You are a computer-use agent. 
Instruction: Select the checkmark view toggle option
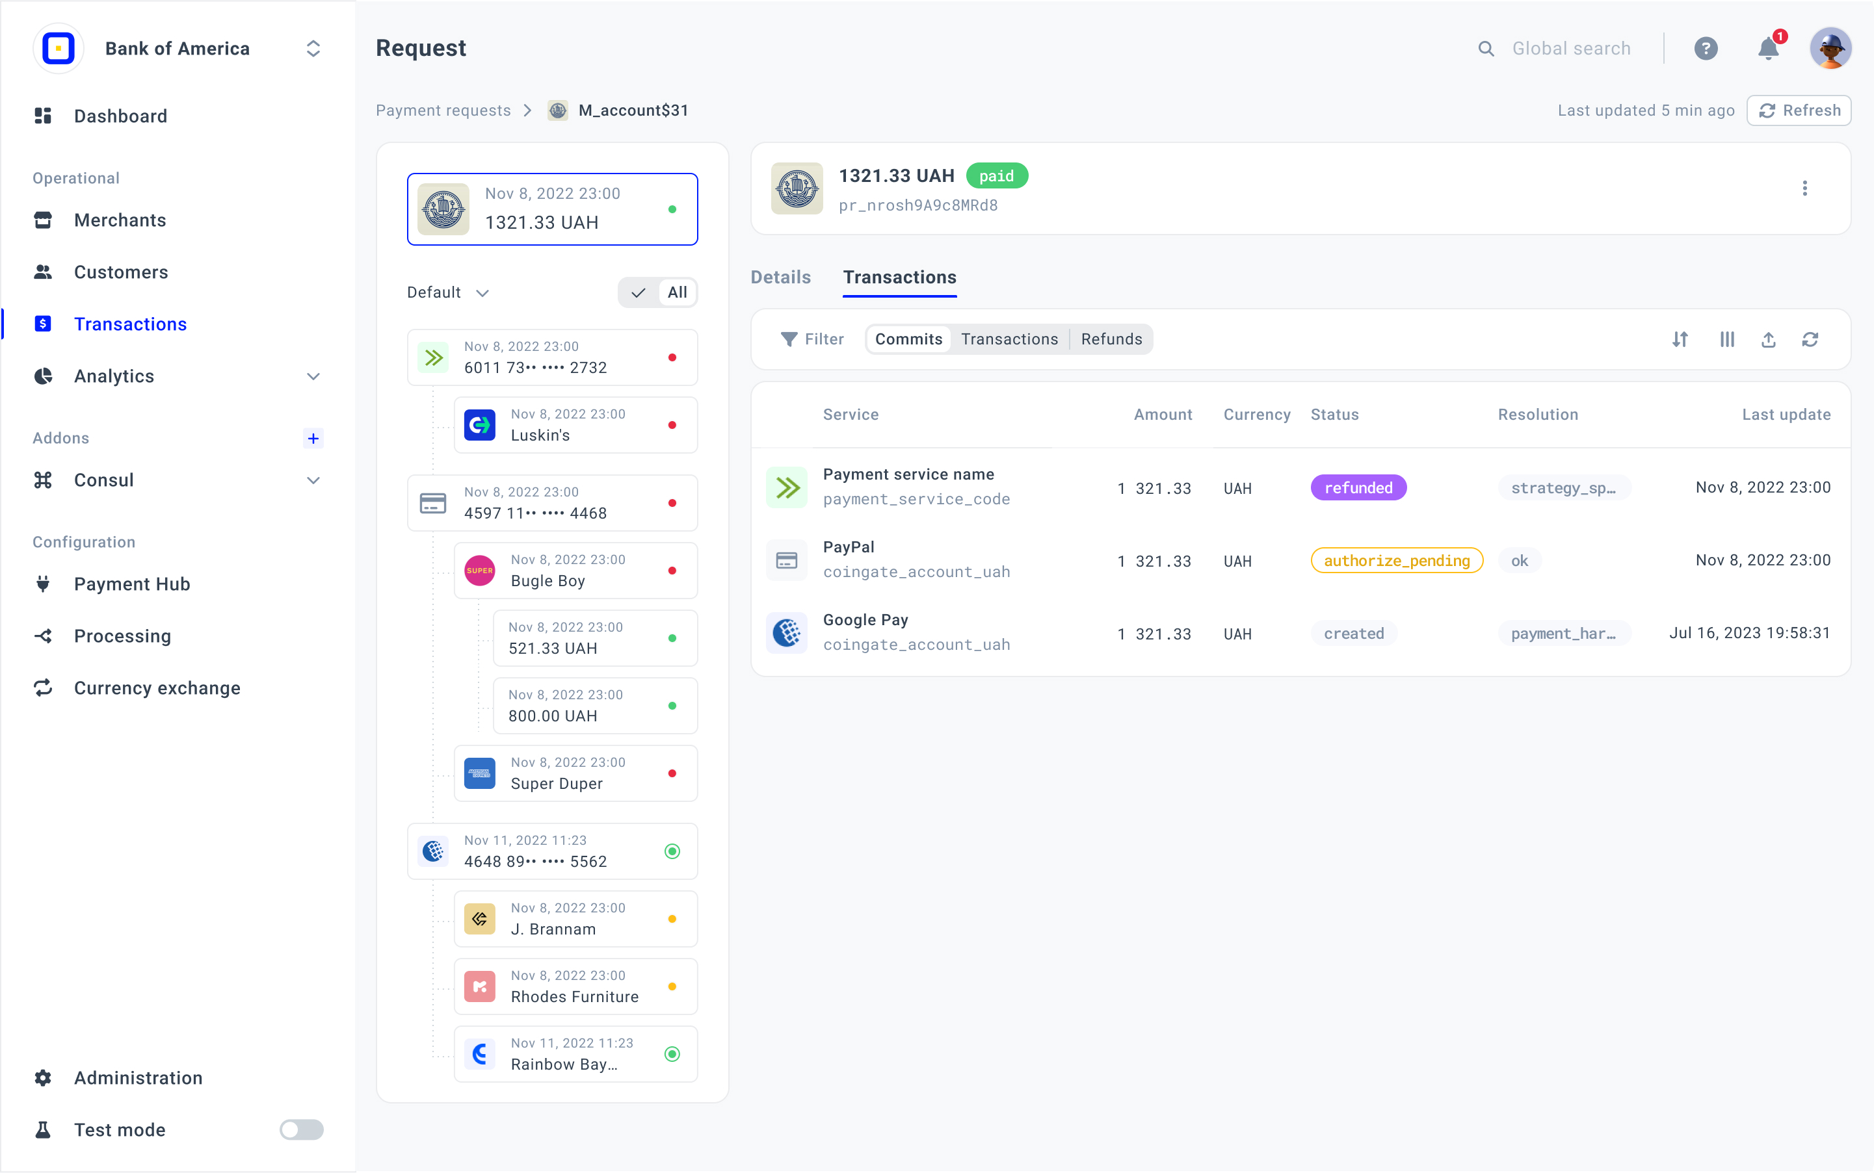(638, 292)
